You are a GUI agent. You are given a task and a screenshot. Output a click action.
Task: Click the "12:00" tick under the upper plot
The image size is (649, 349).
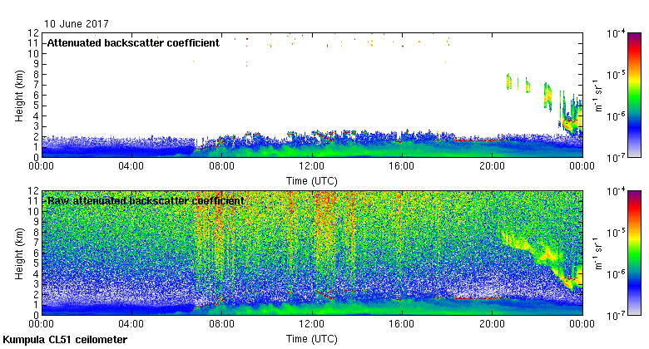(x=312, y=166)
